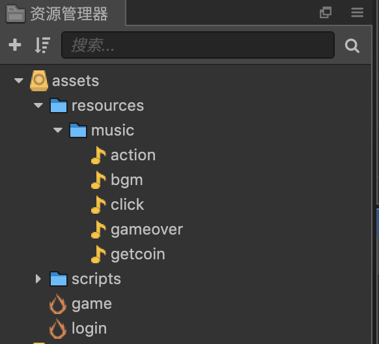Image resolution: width=379 pixels, height=344 pixels.
Task: Select the action audio clip icon
Action: pos(98,155)
